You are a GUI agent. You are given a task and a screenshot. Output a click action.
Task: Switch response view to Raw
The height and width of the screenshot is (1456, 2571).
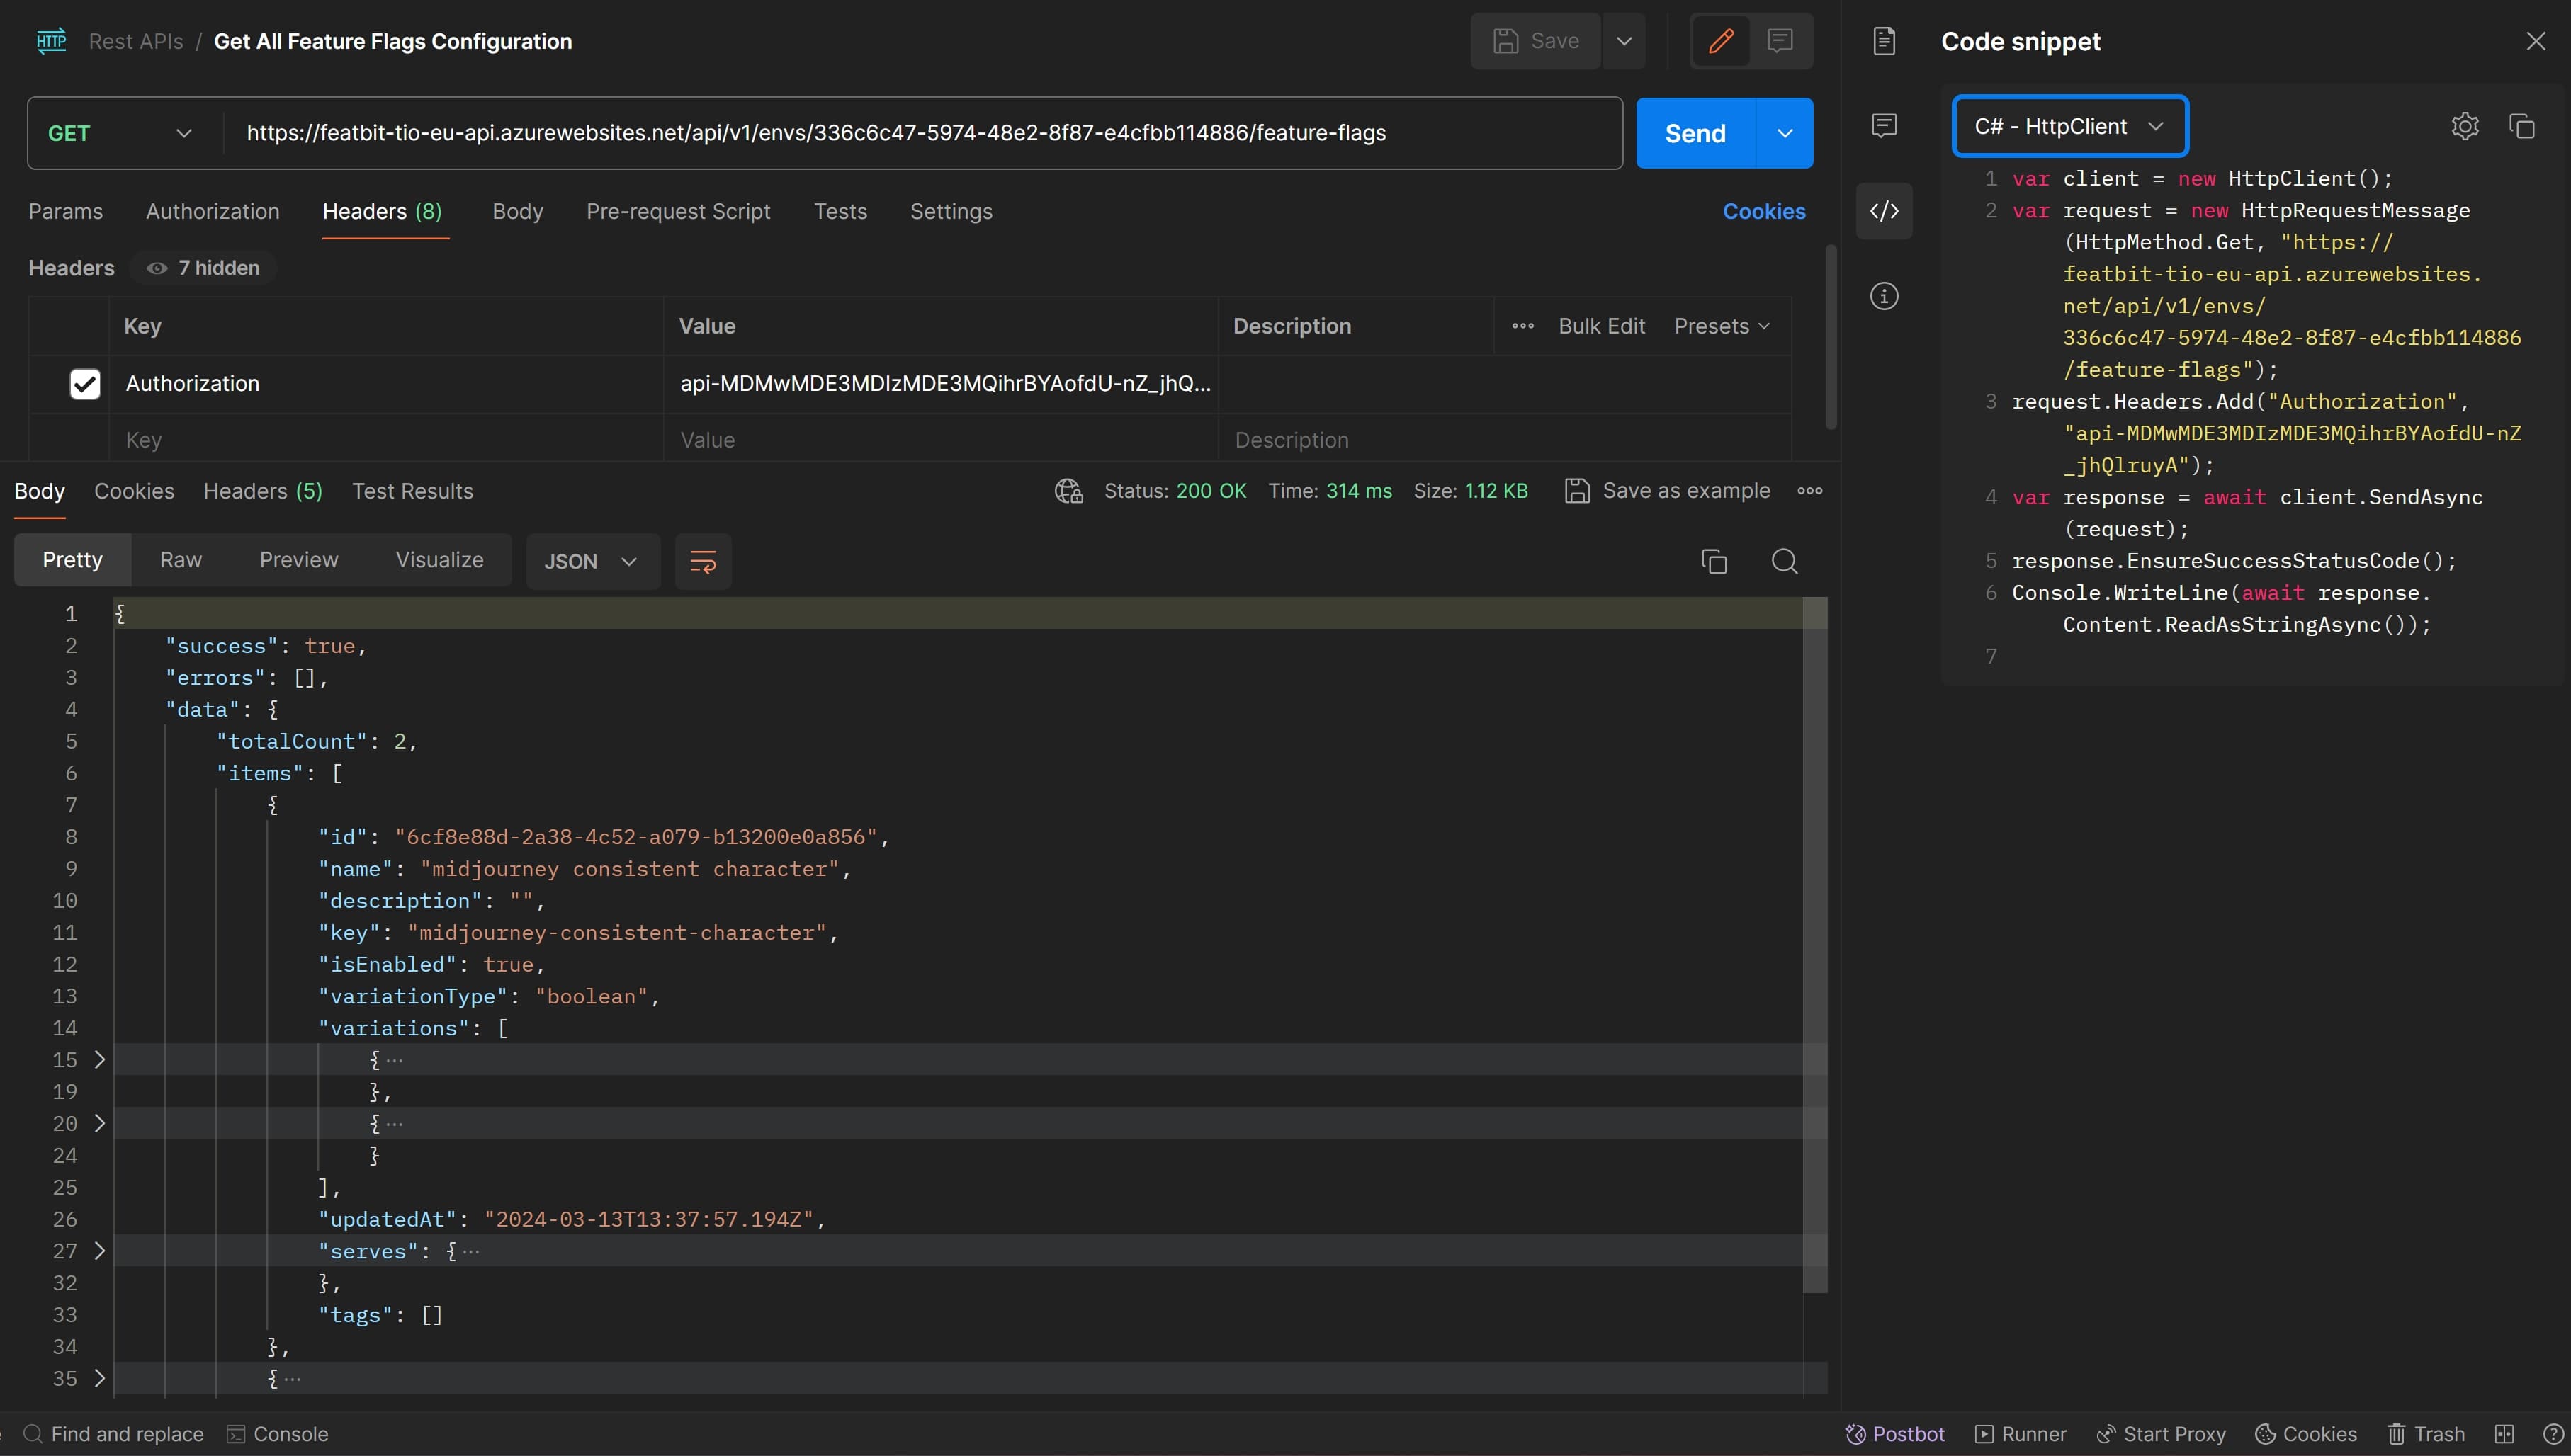181,560
